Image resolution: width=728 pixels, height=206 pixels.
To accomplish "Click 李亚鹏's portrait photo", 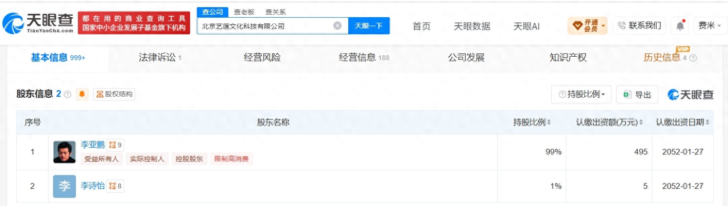I will 64,152.
